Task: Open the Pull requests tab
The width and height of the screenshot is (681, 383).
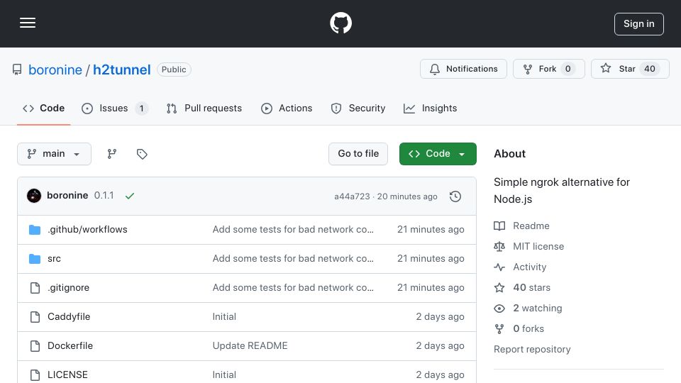Action: pos(204,108)
